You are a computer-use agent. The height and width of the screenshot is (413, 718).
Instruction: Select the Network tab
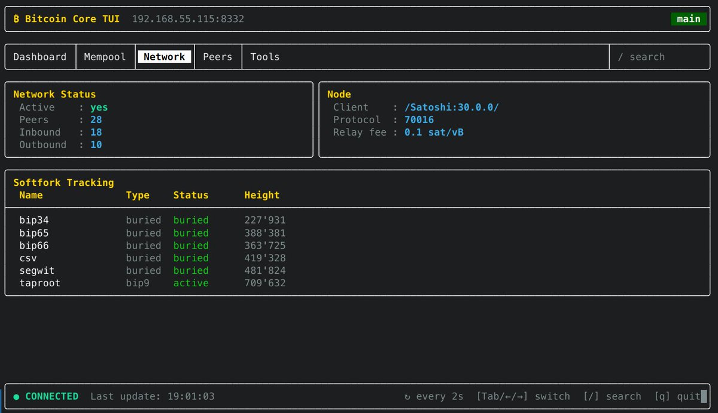(165, 57)
